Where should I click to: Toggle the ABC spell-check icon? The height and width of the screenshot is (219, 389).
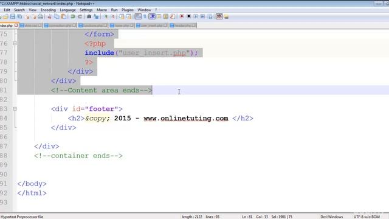click(x=219, y=16)
